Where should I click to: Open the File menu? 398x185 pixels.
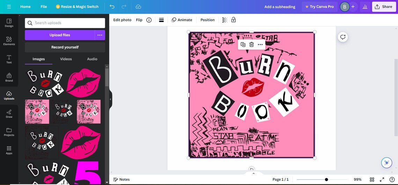(x=44, y=7)
